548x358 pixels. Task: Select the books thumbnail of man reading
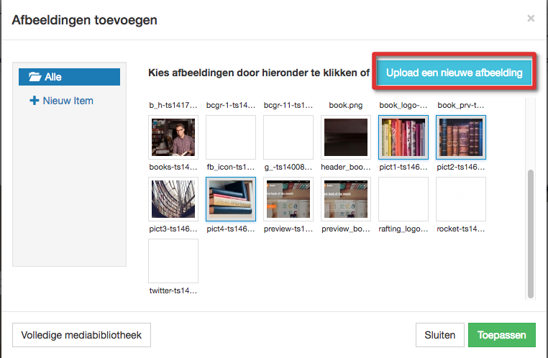(x=173, y=137)
